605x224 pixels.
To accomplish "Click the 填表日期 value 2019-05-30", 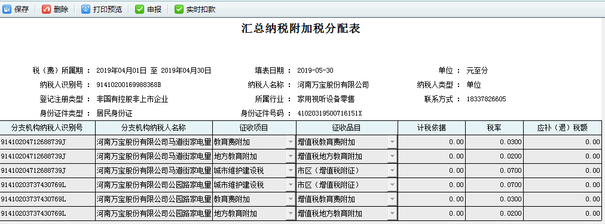I will tap(315, 71).
